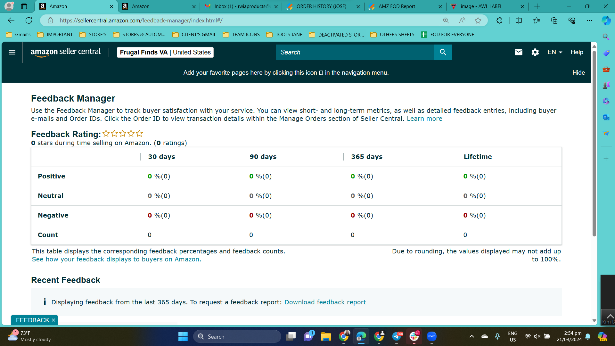615x346 pixels.
Task: Open Browser essentials heart icon
Action: [x=572, y=21]
